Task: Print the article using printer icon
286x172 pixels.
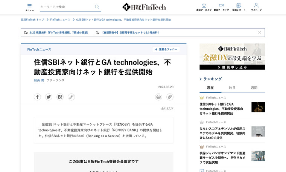Action: pyautogui.click(x=158, y=97)
